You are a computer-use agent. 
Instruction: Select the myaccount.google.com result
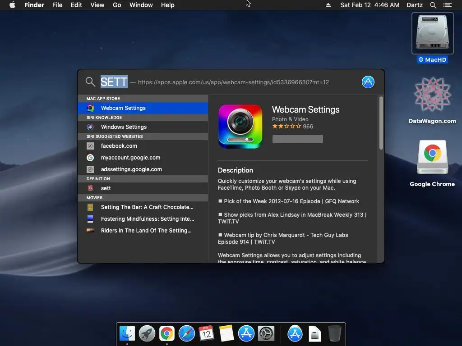143,157
